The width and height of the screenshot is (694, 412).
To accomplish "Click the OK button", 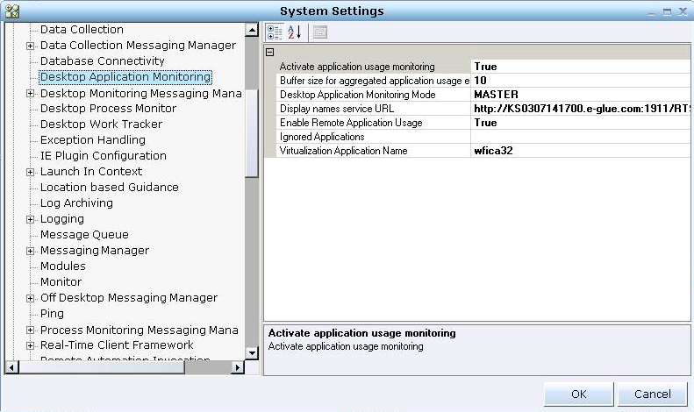I will click(x=578, y=394).
